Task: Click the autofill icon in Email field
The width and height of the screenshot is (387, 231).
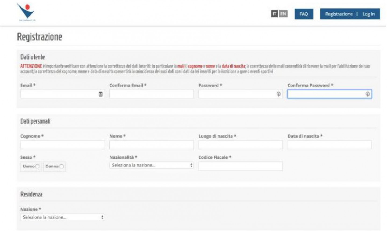Action: [101, 94]
